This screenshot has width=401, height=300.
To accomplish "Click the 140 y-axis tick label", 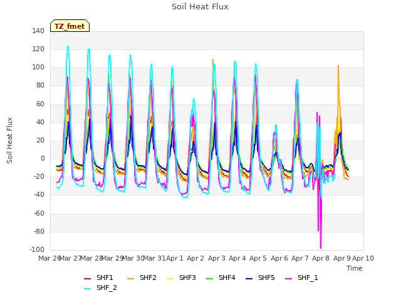I will coord(38,31).
